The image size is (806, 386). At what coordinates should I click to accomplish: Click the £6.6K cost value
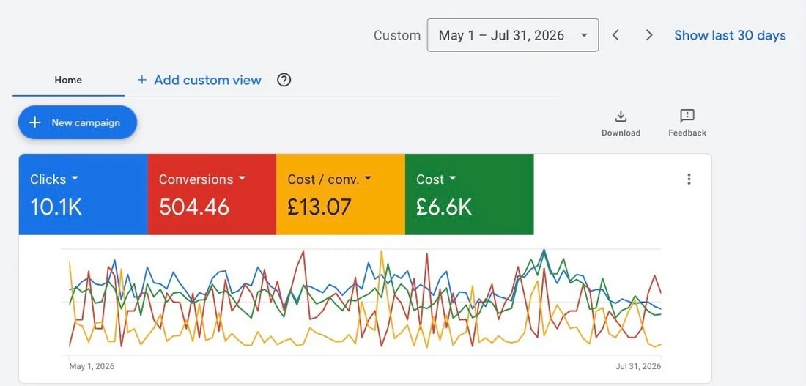coord(443,207)
